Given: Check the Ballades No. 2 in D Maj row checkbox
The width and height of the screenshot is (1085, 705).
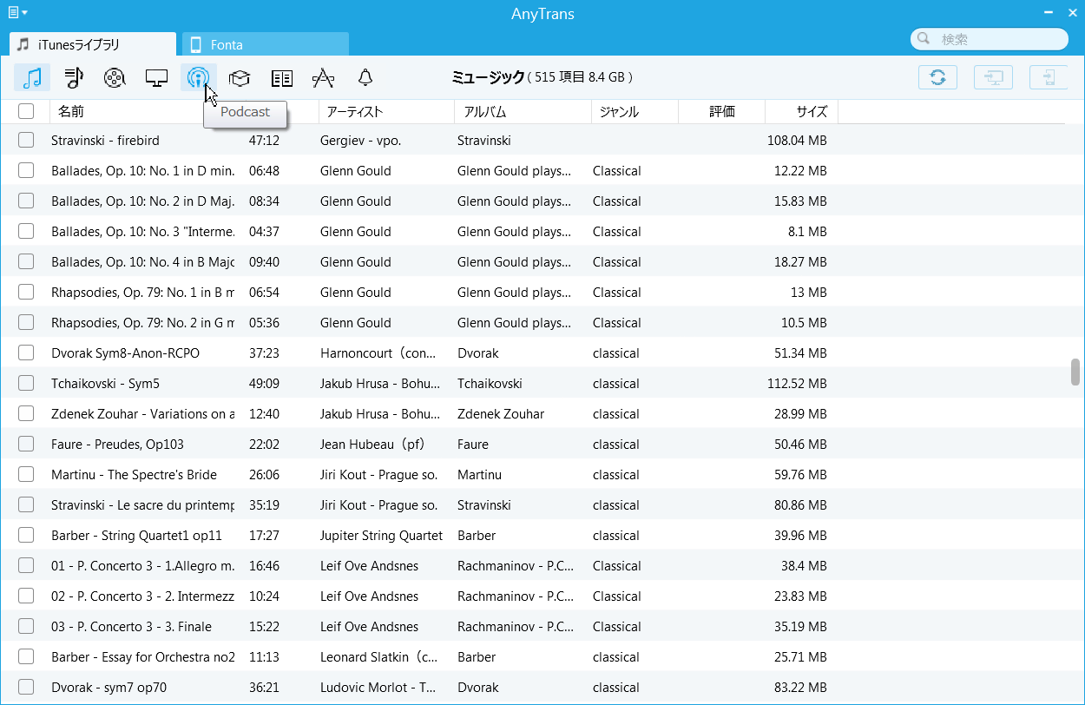Looking at the screenshot, I should (x=26, y=201).
